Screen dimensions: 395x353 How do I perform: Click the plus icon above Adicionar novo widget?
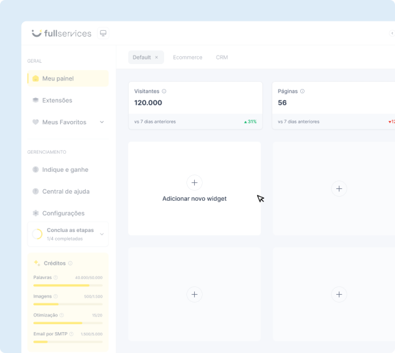pos(194,182)
